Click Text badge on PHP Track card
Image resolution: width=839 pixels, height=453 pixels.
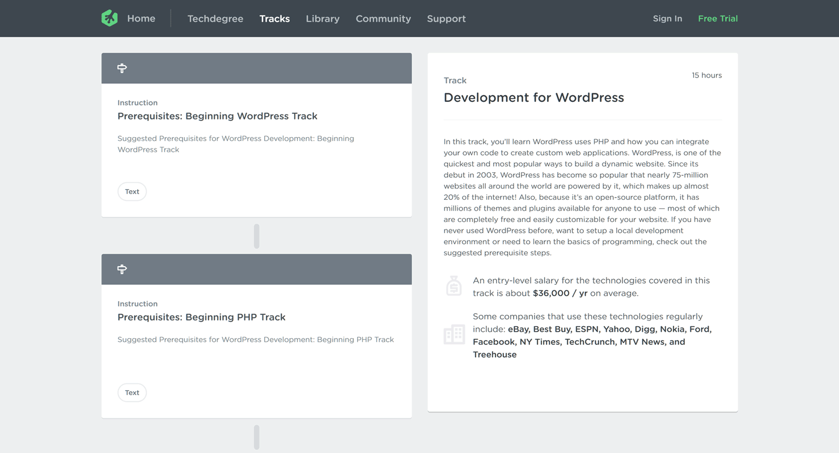pyautogui.click(x=132, y=392)
